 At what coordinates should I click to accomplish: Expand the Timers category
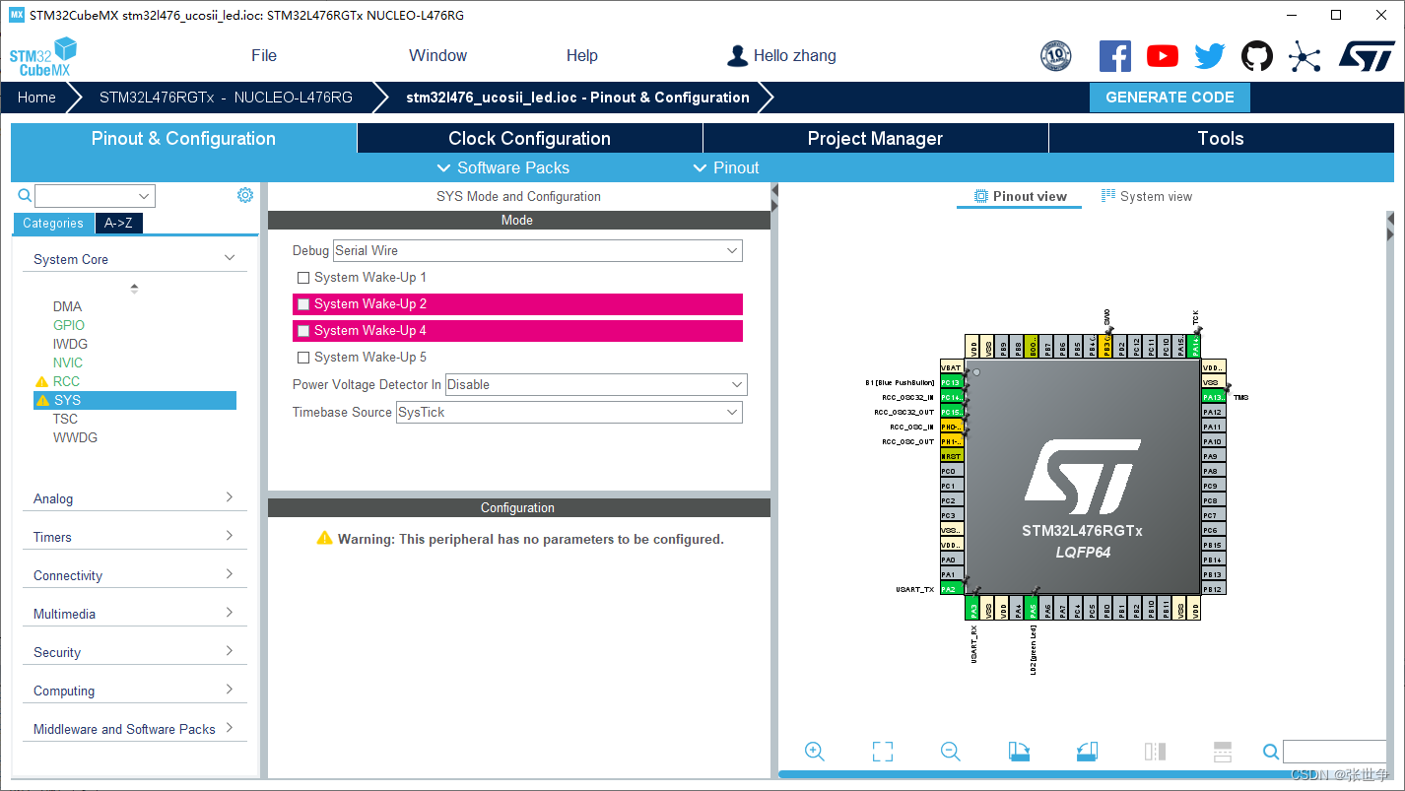click(x=135, y=537)
